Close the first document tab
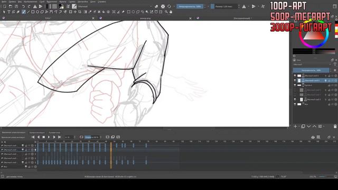 tap(93, 18)
